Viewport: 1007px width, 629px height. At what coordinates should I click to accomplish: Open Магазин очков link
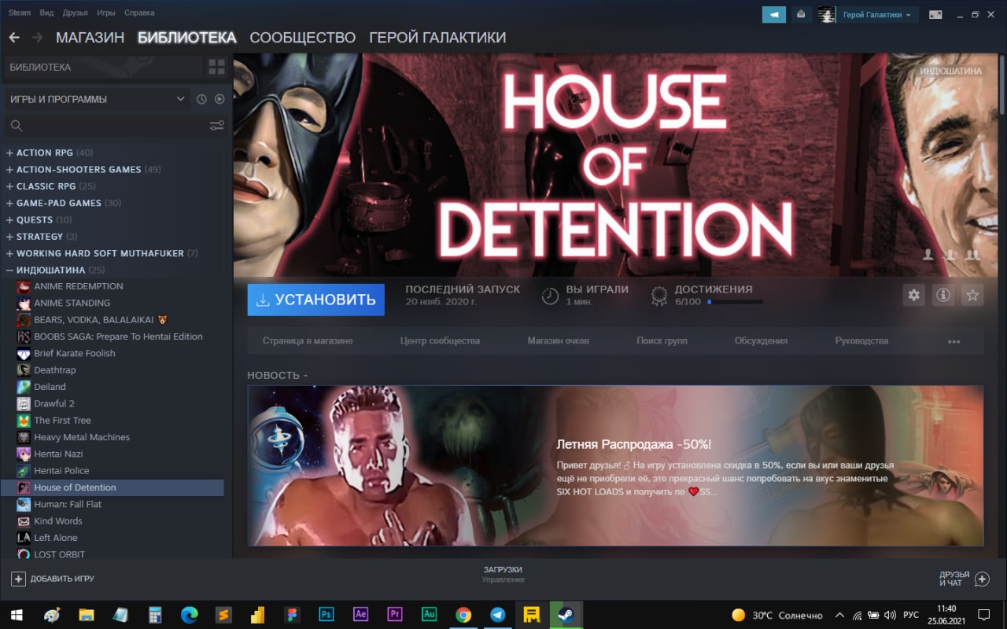[558, 341]
